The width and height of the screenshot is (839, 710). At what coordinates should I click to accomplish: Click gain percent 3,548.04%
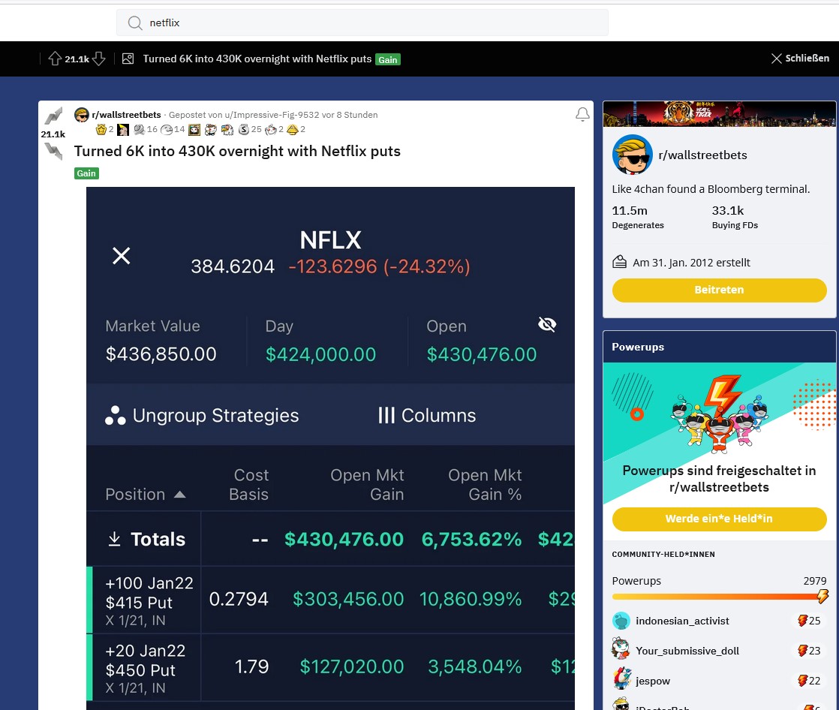pos(474,666)
